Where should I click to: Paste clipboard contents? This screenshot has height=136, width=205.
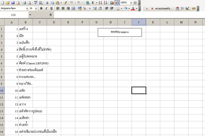[x=57, y=3]
